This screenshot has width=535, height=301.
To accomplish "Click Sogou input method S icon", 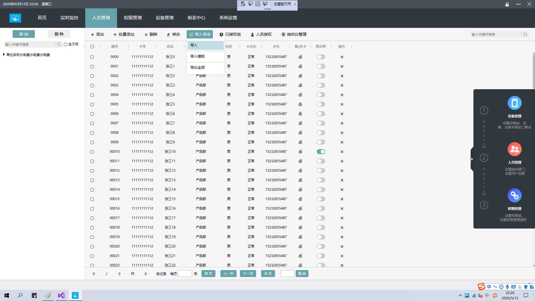I will (481, 287).
